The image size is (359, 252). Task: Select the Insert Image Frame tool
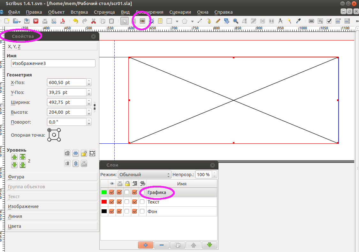tap(142, 21)
